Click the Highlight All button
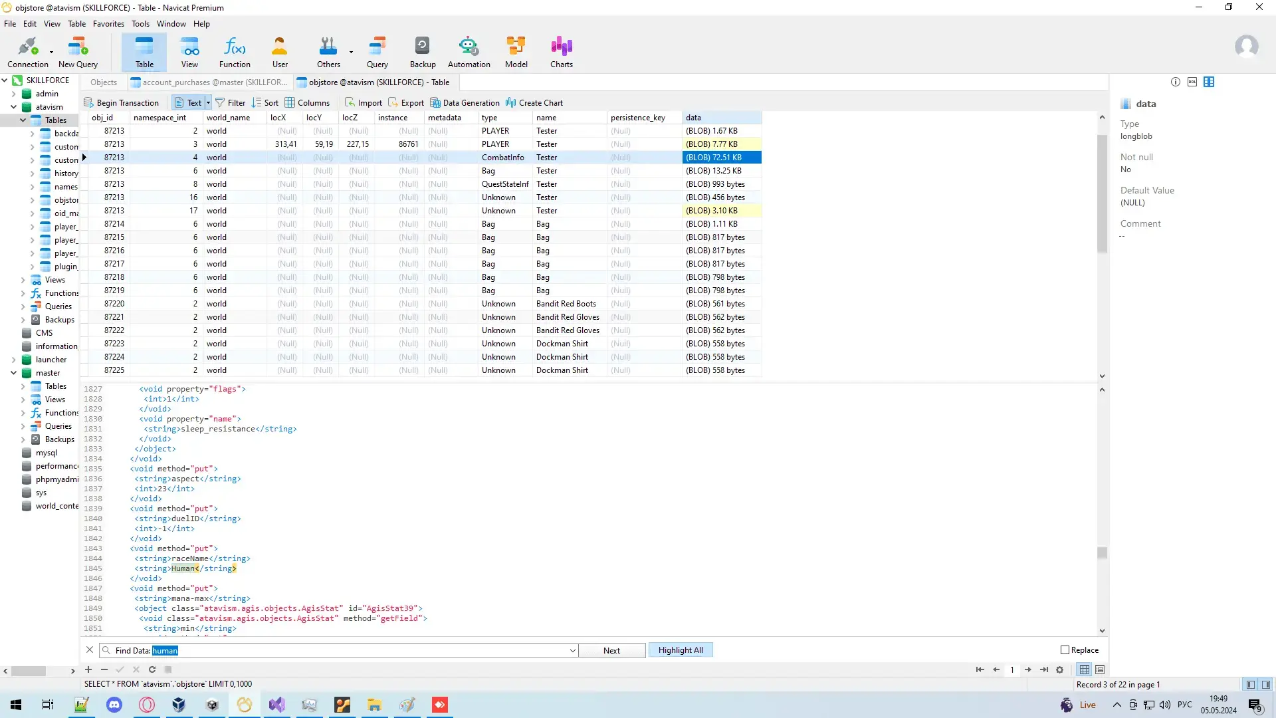Image resolution: width=1276 pixels, height=718 pixels. pos(681,650)
